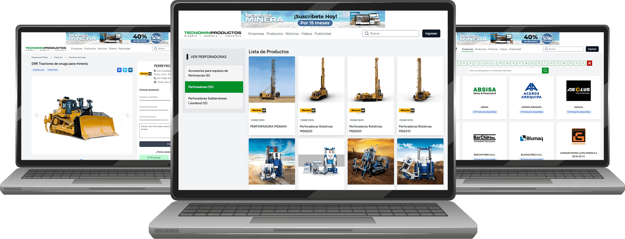Viewport: 625px width, 239px height.
Task: Click Tecnominproductos logo on left laptop
Action: pyautogui.click(x=46, y=49)
